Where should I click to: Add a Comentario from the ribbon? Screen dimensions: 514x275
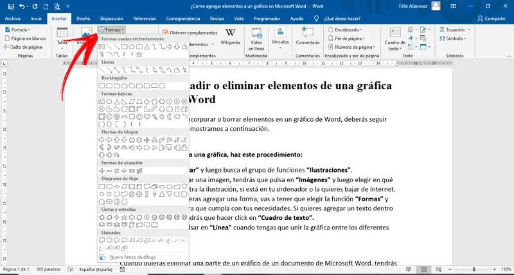pos(308,37)
